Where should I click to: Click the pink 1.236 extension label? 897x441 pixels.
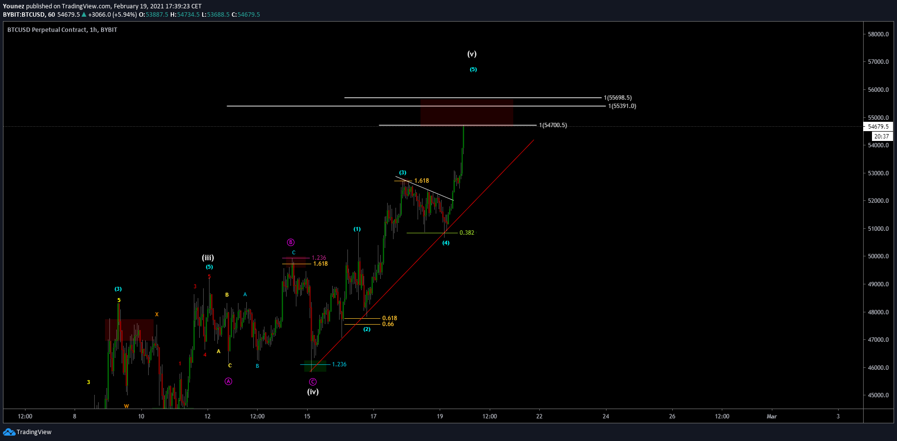[319, 258]
